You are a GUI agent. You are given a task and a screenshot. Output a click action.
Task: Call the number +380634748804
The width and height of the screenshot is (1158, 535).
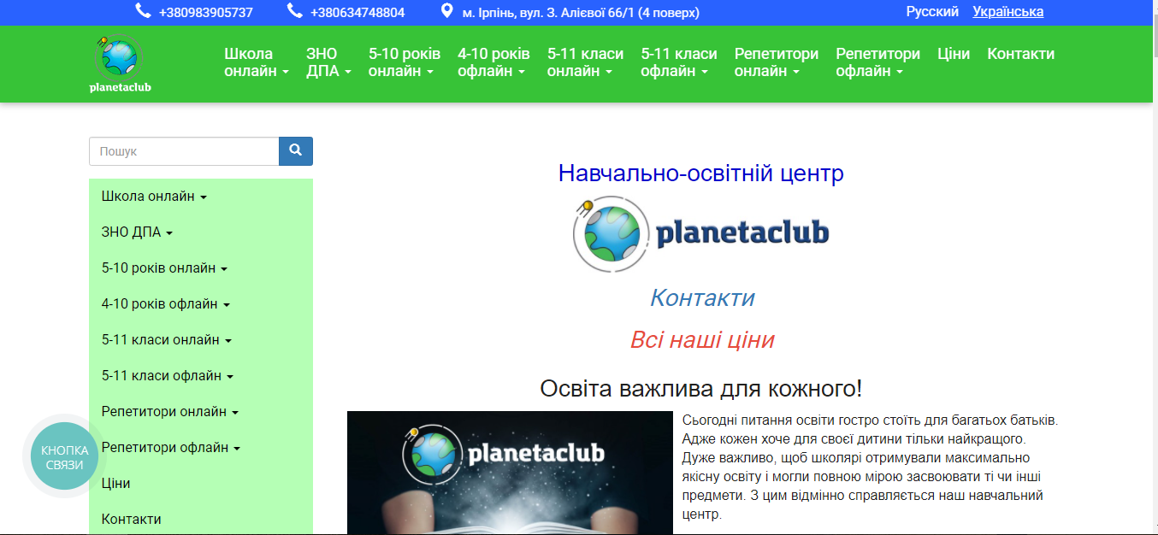coord(357,13)
